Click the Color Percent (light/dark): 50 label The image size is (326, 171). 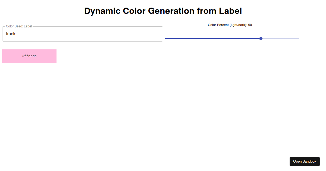230,25
